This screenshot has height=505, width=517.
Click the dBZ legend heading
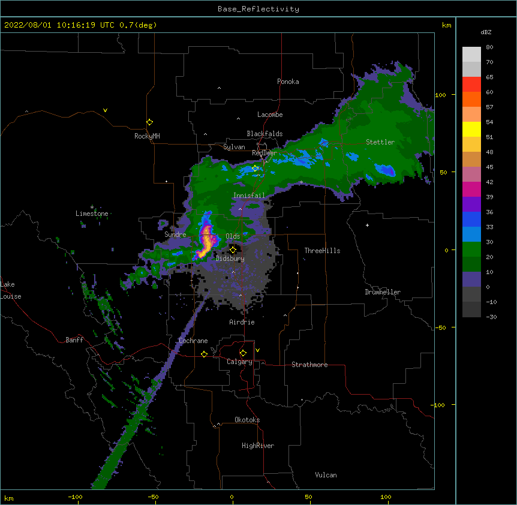click(x=486, y=32)
